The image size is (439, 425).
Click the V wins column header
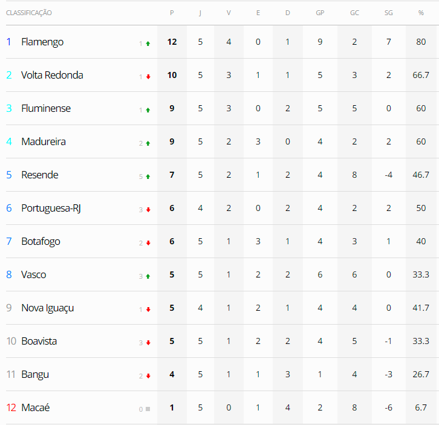pos(229,13)
